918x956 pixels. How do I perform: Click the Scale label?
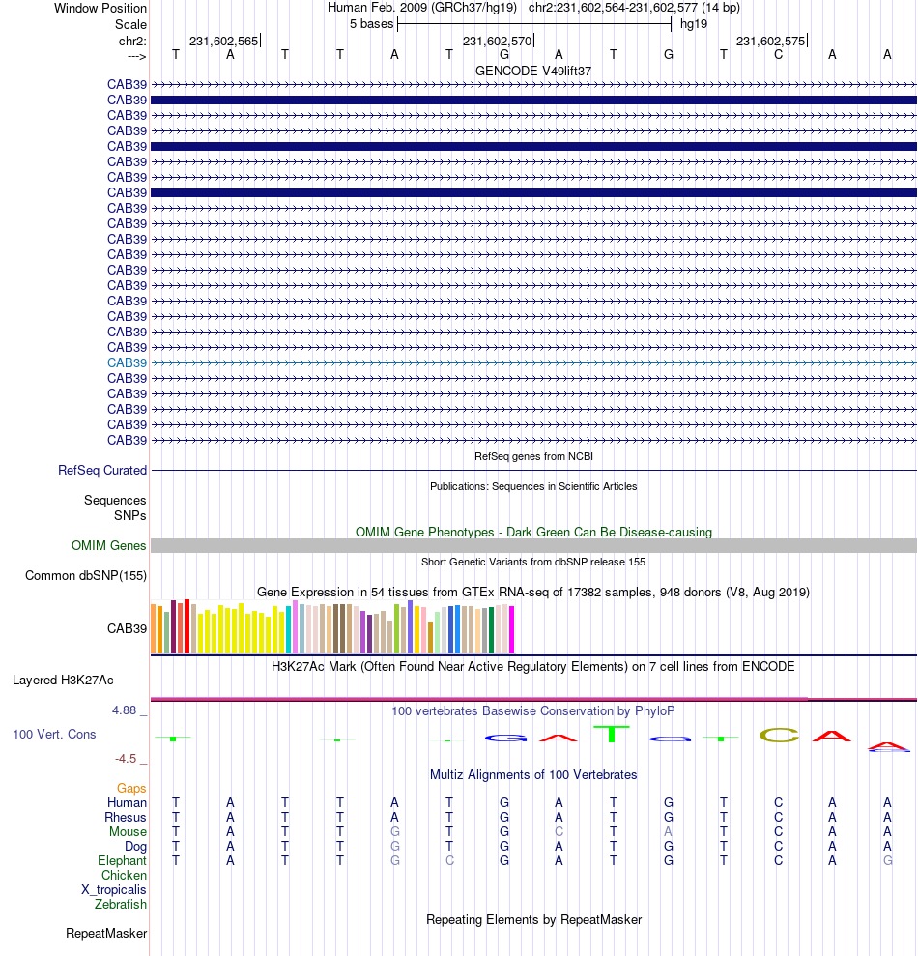click(131, 24)
